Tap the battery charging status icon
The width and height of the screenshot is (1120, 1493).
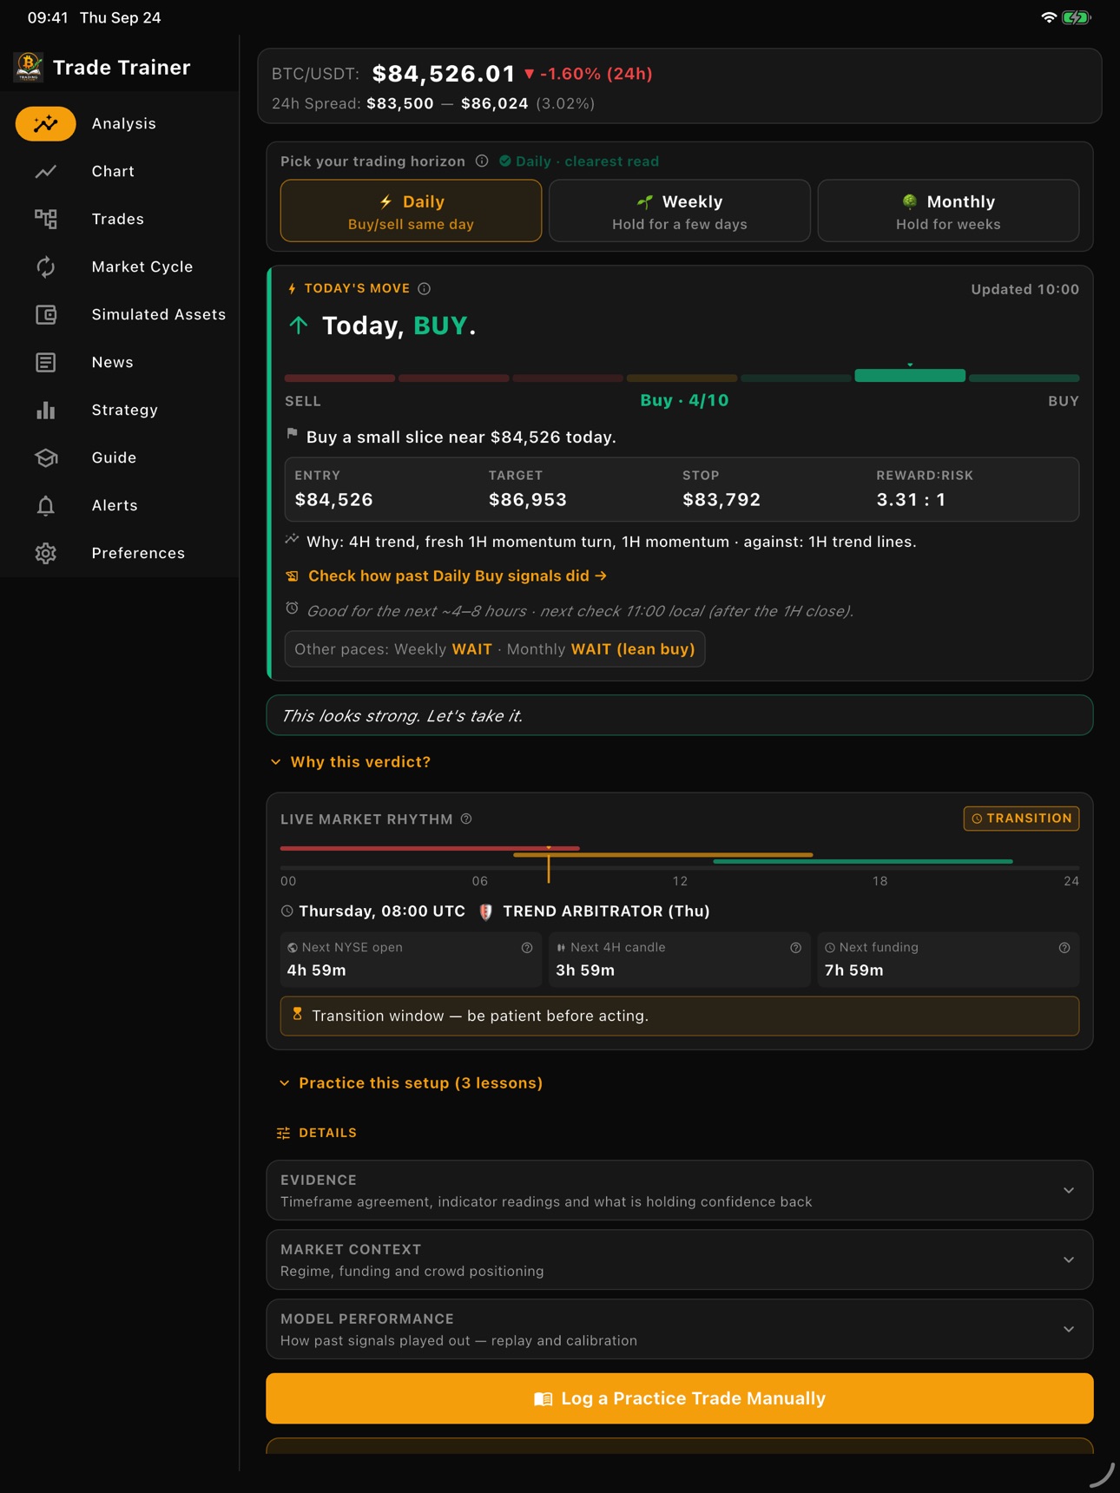tap(1077, 17)
